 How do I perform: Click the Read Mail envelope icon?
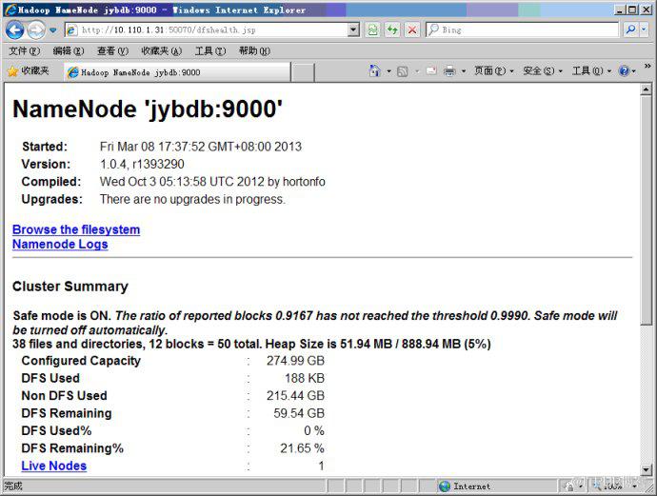(431, 71)
